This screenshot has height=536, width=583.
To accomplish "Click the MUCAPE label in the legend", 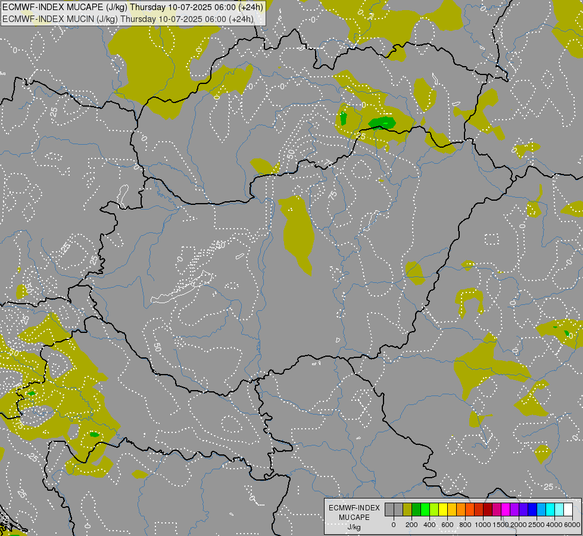I will coord(354,518).
